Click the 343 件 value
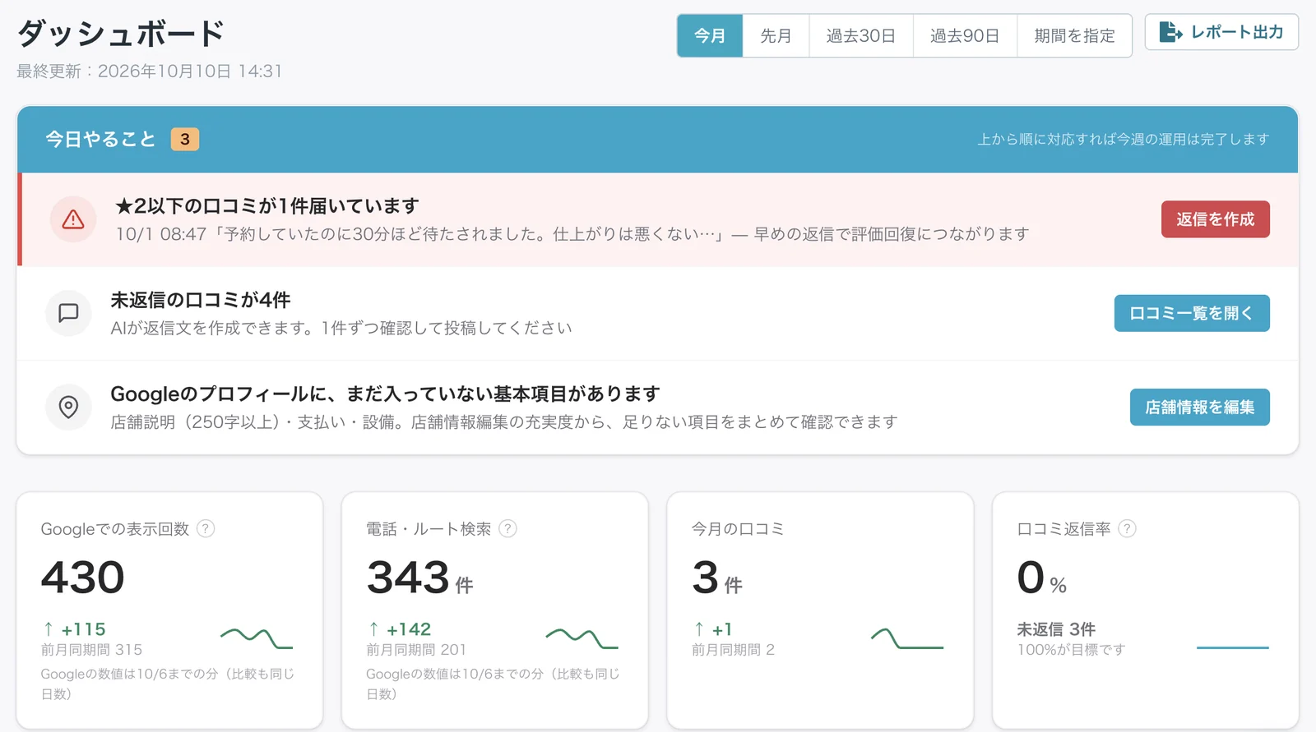 point(420,577)
